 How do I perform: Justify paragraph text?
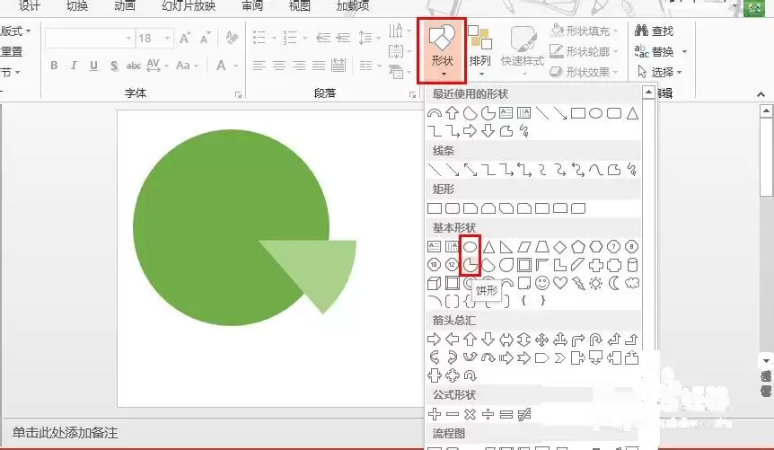(319, 66)
